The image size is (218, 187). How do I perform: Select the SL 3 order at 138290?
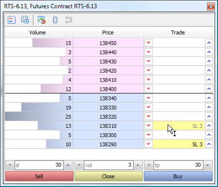pyautogui.click(x=179, y=144)
